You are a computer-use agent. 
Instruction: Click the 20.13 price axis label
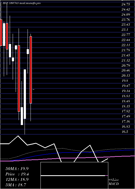pyautogui.click(x=126, y=76)
